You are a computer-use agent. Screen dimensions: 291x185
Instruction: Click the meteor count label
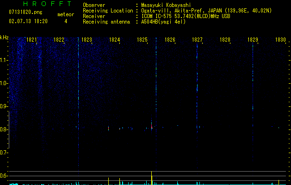pyautogui.click(x=66, y=14)
